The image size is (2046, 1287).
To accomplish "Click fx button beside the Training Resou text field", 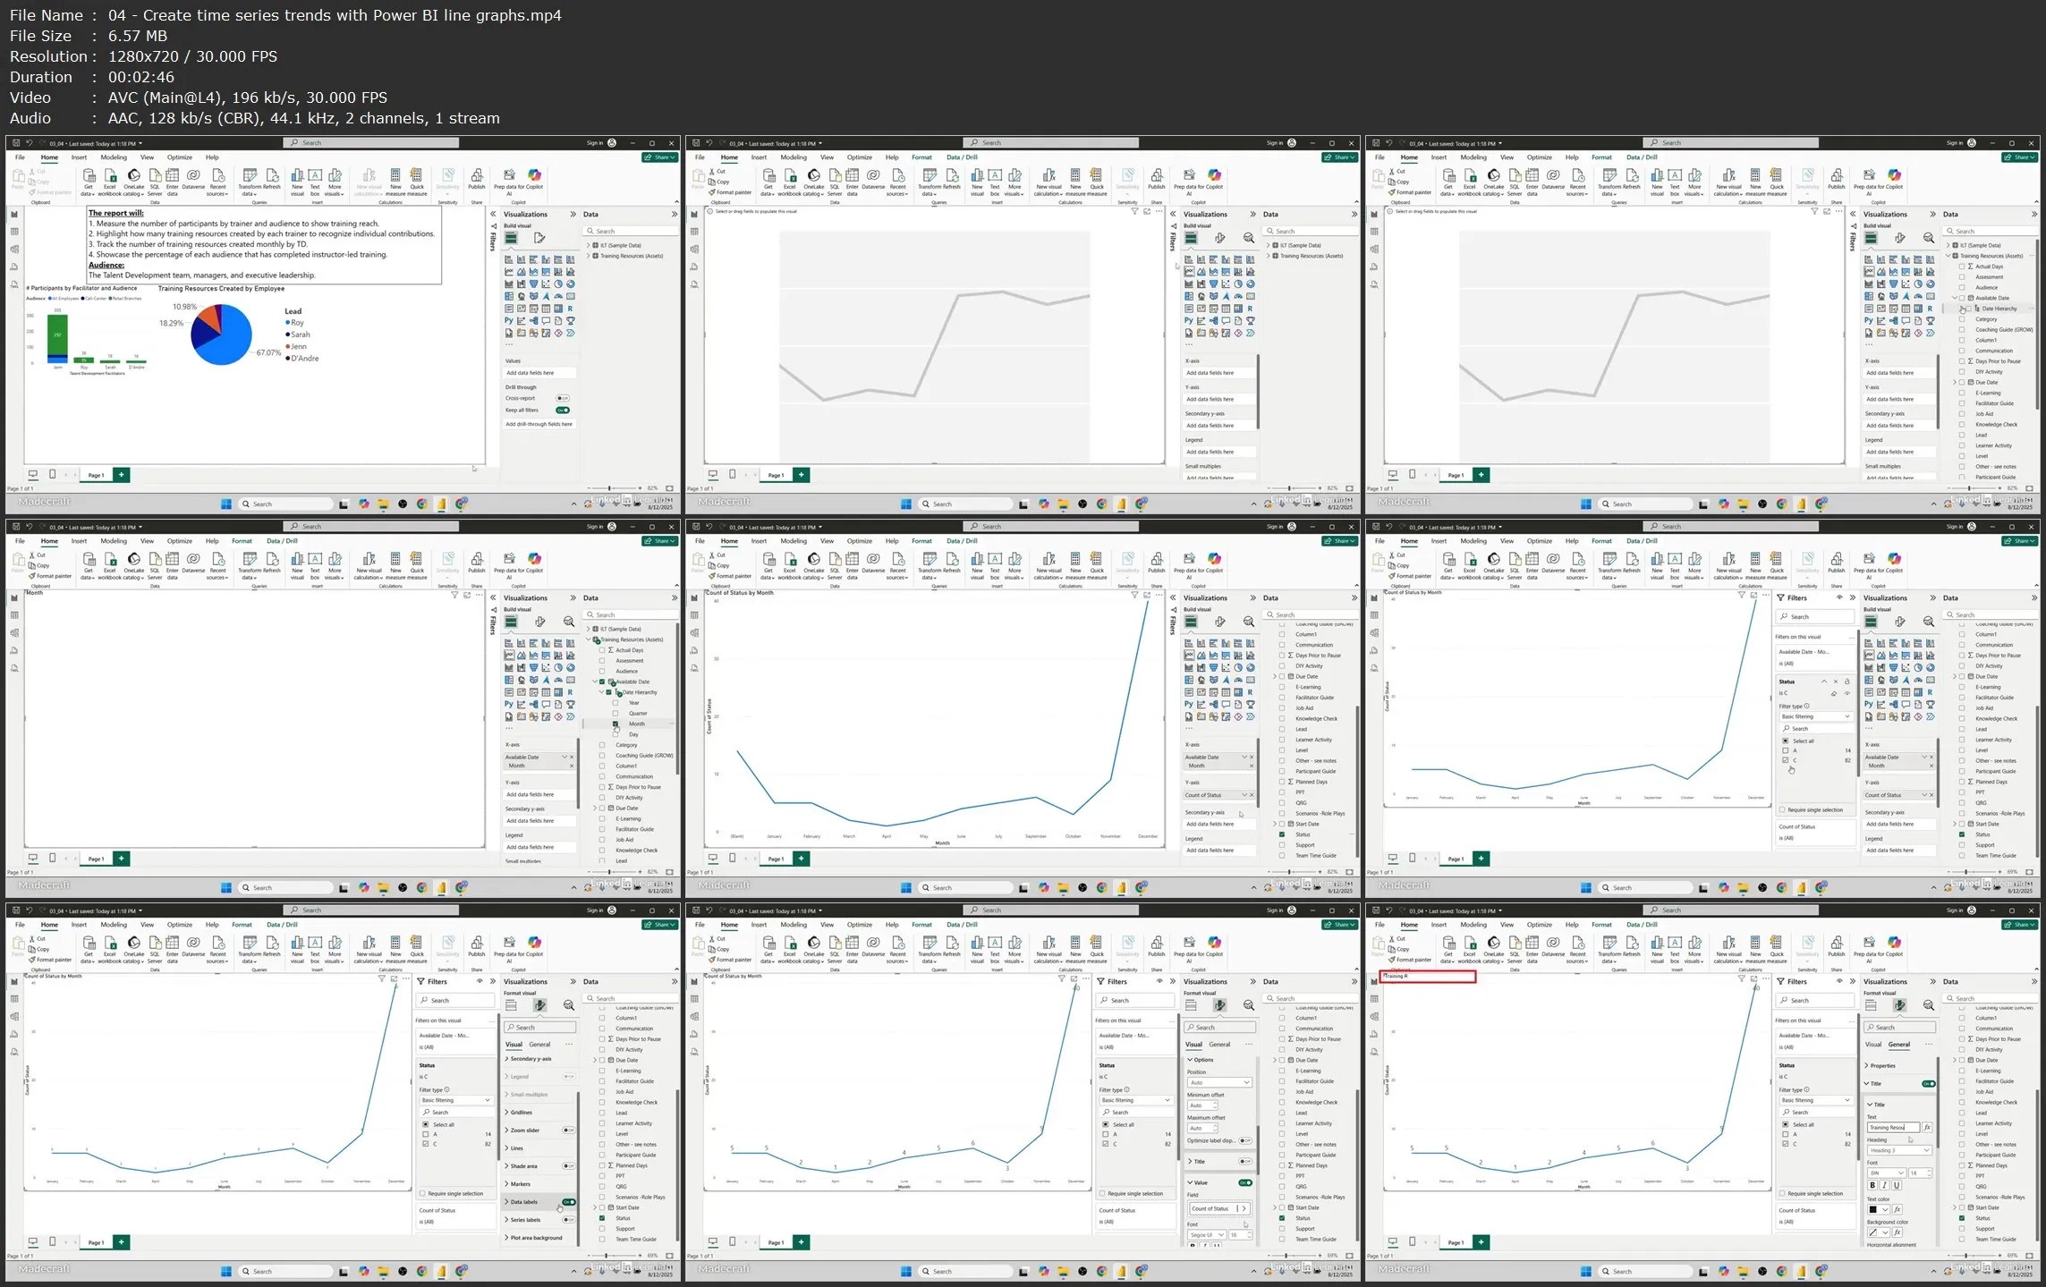I will pos(1927,1128).
